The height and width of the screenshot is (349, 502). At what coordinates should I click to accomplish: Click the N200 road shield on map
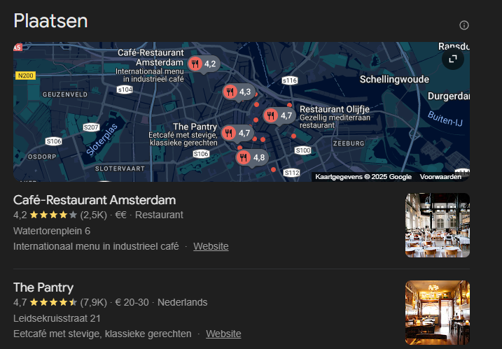[x=26, y=76]
